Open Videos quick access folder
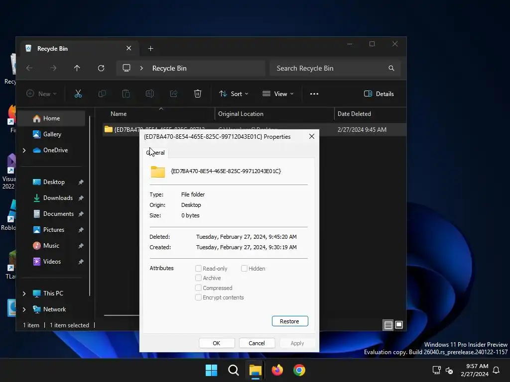The height and width of the screenshot is (382, 510). 52,262
